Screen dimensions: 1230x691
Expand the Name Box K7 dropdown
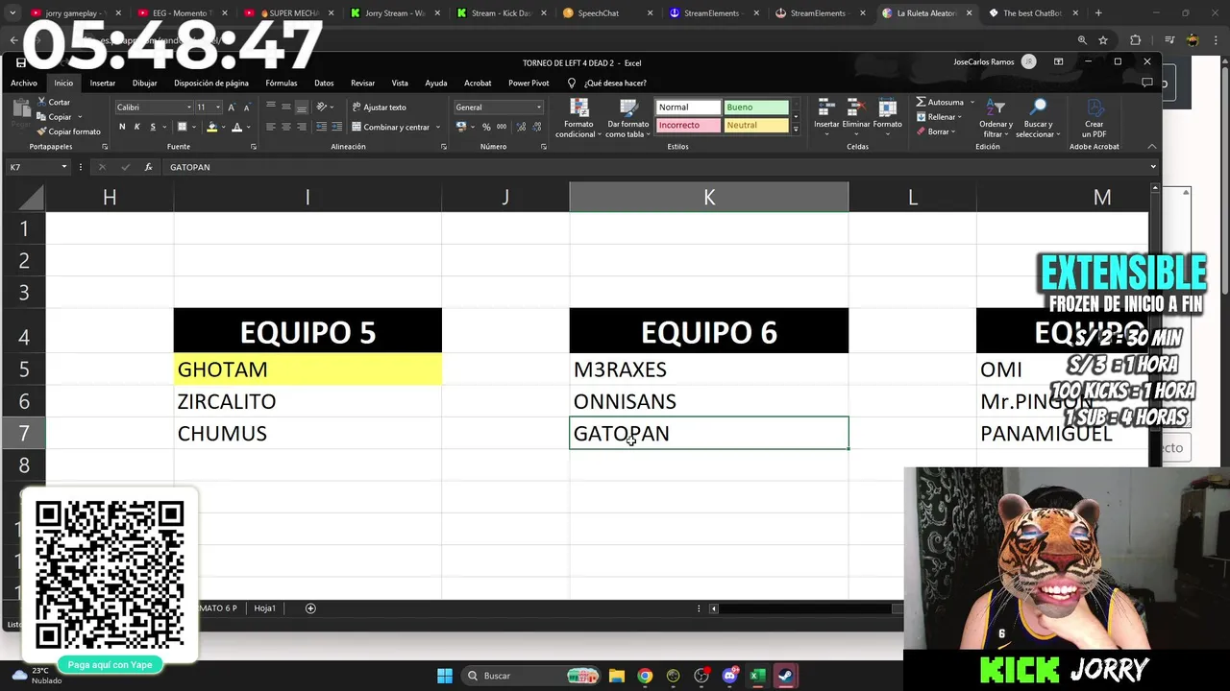pyautogui.click(x=64, y=167)
